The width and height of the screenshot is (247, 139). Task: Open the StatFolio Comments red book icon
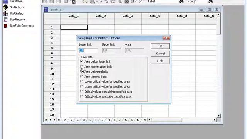[x=6, y=26]
